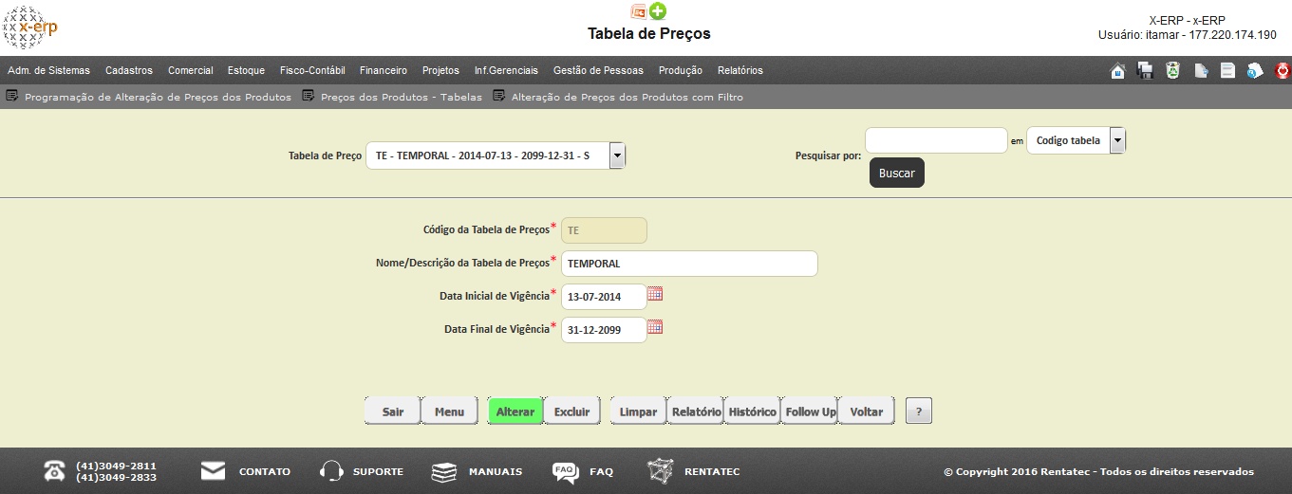Click the Sair button

coord(393,412)
